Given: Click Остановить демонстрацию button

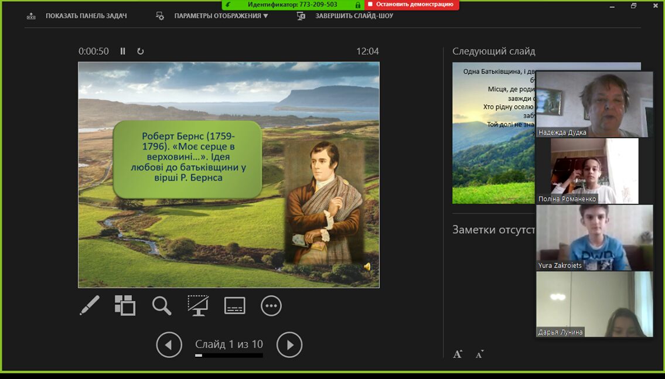Looking at the screenshot, I should pyautogui.click(x=411, y=5).
